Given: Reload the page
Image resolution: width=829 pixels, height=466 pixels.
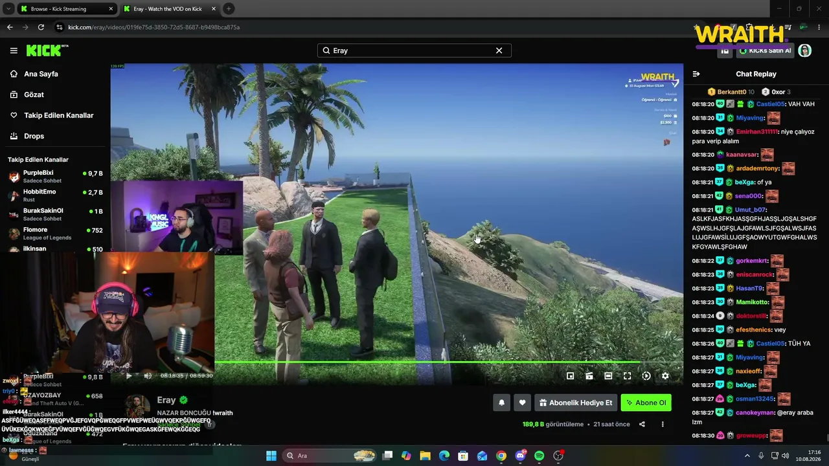Looking at the screenshot, I should click(41, 27).
